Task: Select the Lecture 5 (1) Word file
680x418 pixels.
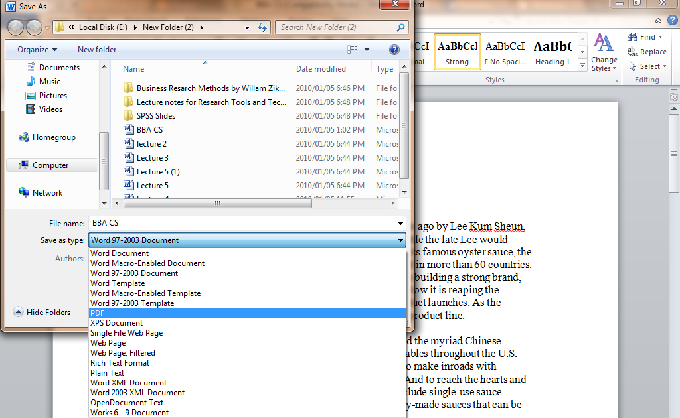Action: [152, 172]
